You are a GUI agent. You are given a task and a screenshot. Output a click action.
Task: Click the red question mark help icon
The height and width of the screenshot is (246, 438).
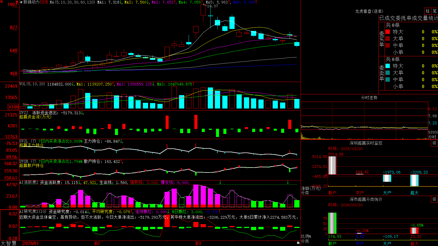click(x=17, y=2)
